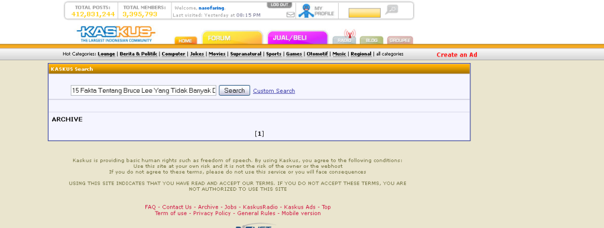This screenshot has height=228, width=604.
Task: Open the envelope messages icon
Action: tap(290, 15)
